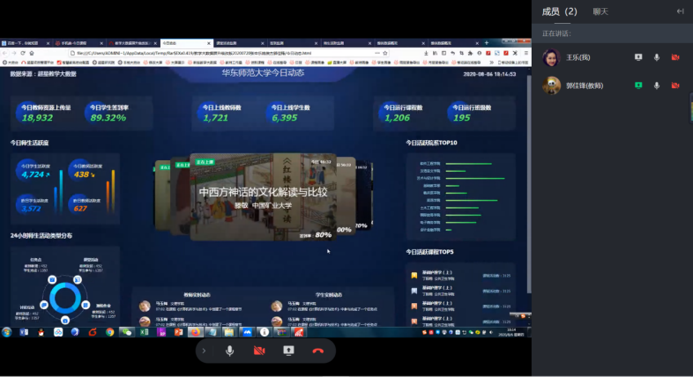Click the browser home button
The image size is (693, 377).
click(32, 53)
